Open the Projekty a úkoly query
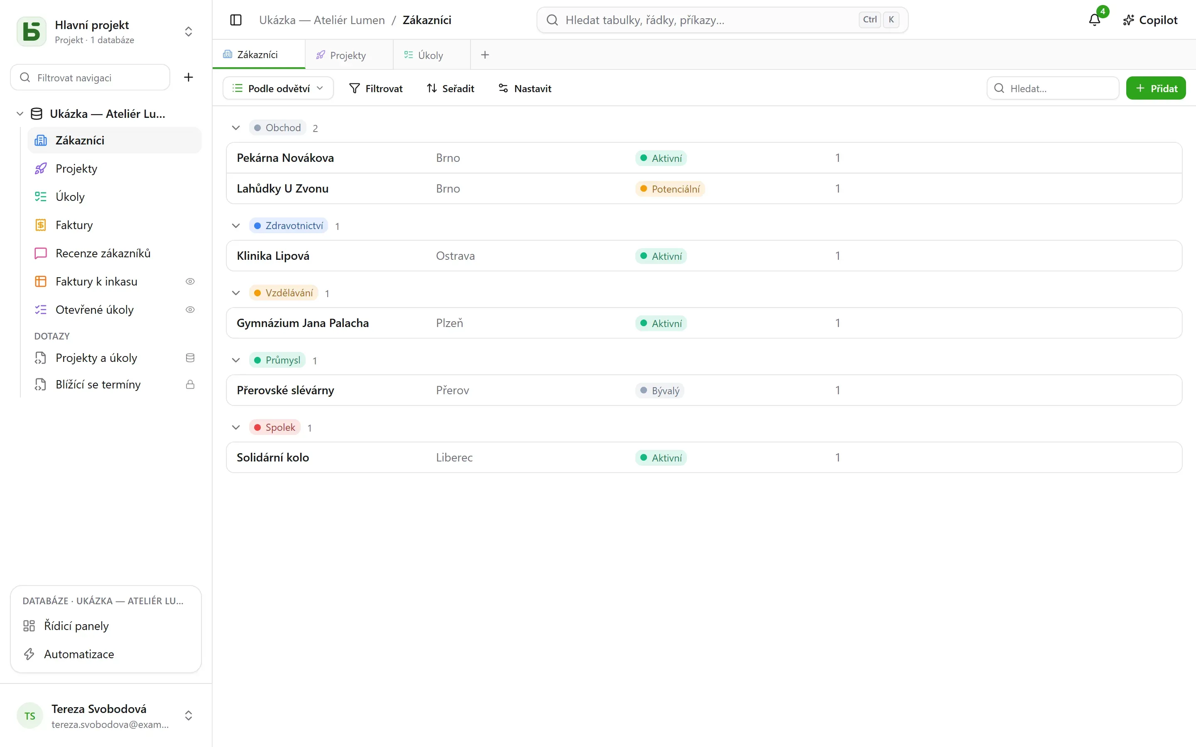This screenshot has height=747, width=1196. pyautogui.click(x=115, y=358)
